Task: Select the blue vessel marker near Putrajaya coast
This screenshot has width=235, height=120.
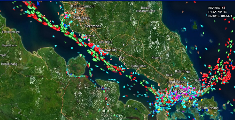Action: pos(65,25)
